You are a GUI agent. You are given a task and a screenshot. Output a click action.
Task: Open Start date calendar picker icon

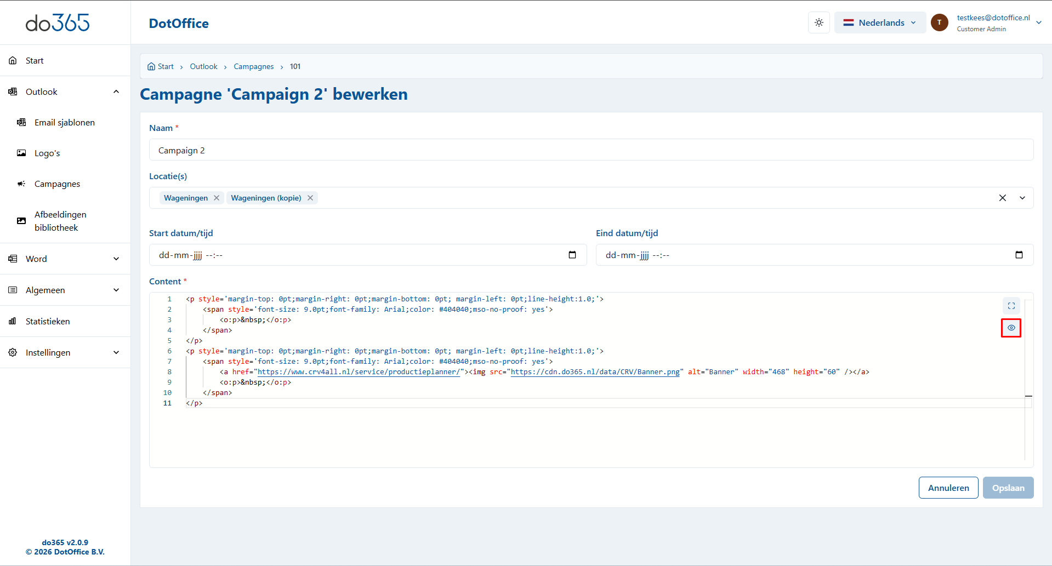572,255
